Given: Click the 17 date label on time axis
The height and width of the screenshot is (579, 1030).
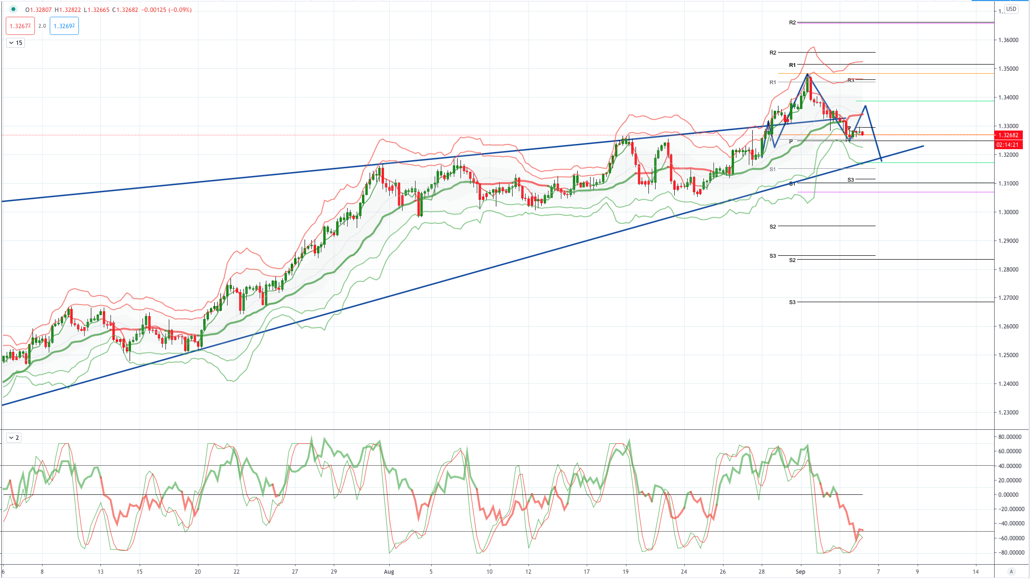Looking at the screenshot, I should point(587,572).
